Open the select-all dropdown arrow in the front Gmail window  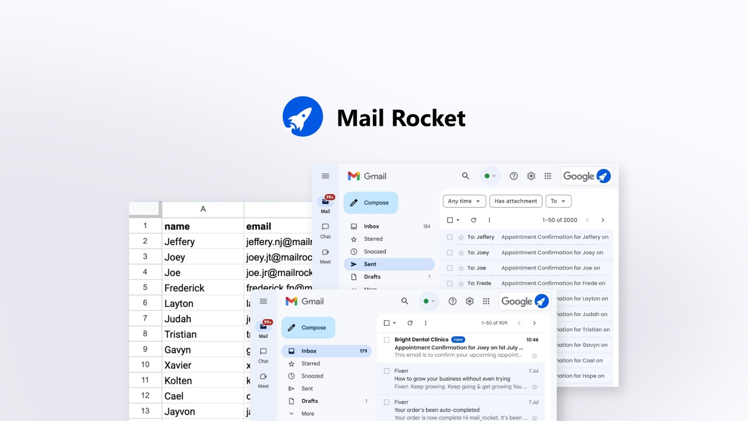click(394, 323)
